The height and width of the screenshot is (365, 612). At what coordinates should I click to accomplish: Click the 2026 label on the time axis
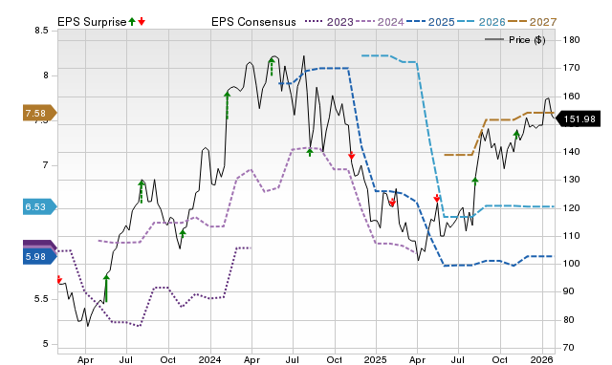click(542, 359)
